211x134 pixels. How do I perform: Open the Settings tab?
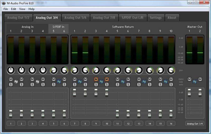tap(156, 18)
